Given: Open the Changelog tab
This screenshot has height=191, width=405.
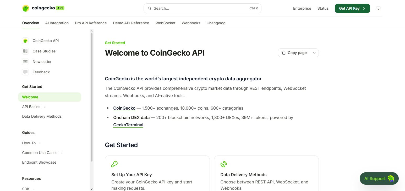Looking at the screenshot, I should pyautogui.click(x=216, y=23).
